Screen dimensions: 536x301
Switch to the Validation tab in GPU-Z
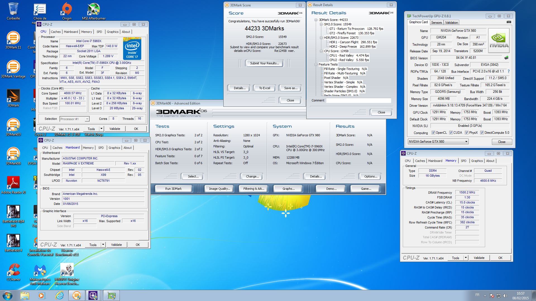(x=451, y=23)
